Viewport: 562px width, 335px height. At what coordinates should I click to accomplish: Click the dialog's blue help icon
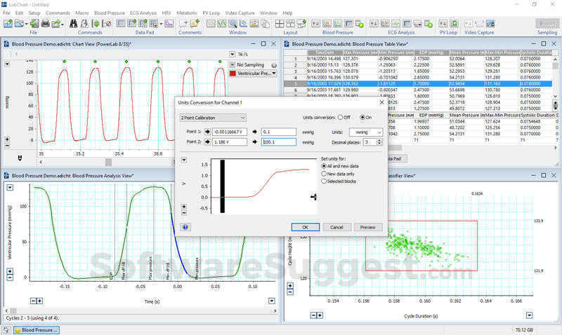pyautogui.click(x=185, y=227)
